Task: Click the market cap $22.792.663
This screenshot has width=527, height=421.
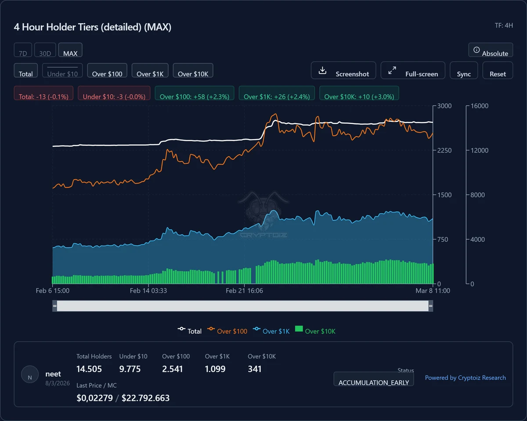Action: point(145,398)
